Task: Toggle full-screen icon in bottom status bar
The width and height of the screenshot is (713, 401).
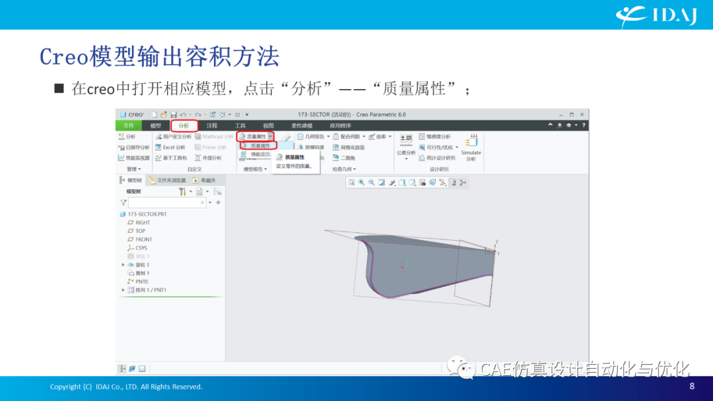Action: click(143, 369)
